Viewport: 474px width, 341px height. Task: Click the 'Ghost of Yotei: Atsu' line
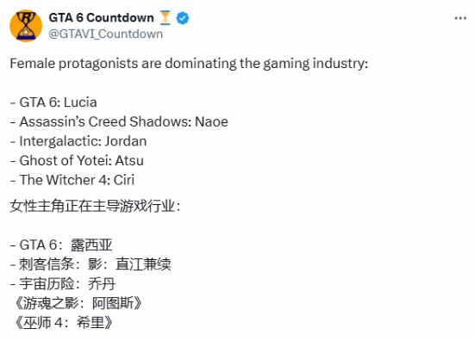(x=77, y=161)
